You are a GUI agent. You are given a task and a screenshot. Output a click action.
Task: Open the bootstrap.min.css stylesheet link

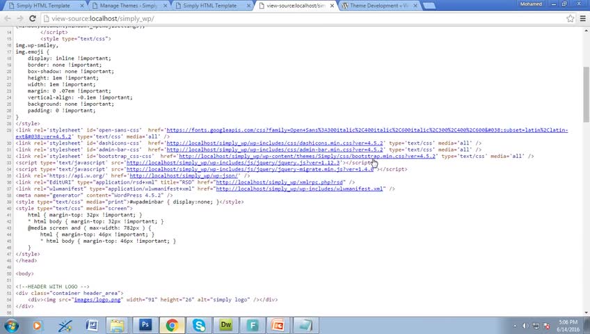pyautogui.click(x=307, y=156)
